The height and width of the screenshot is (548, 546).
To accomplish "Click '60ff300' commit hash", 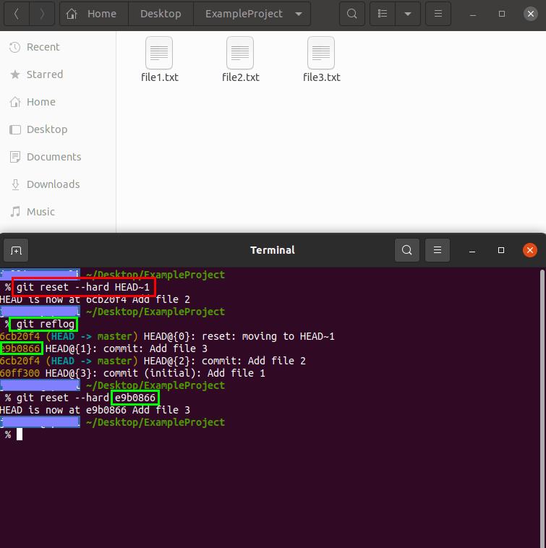I will pos(20,373).
